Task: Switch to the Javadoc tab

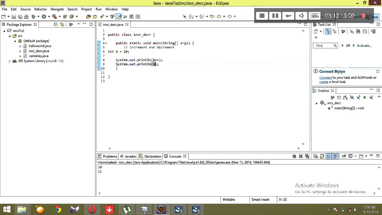Action: pyautogui.click(x=128, y=156)
